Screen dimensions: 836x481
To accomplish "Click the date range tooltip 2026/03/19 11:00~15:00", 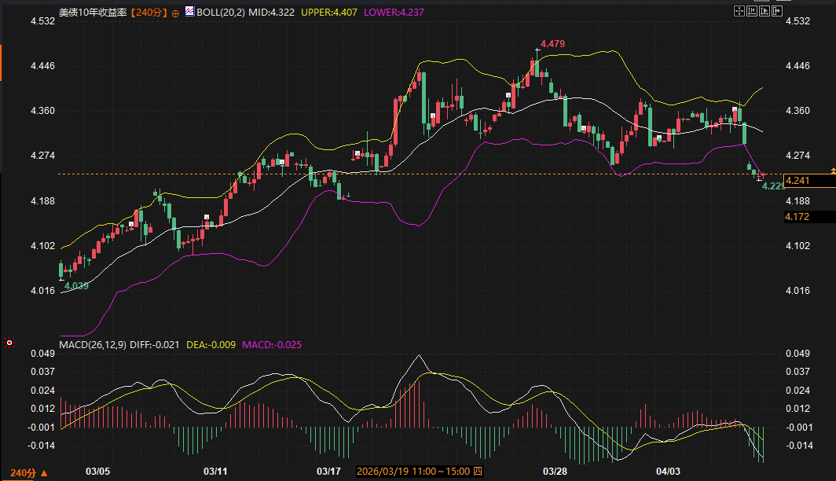I will 420,472.
